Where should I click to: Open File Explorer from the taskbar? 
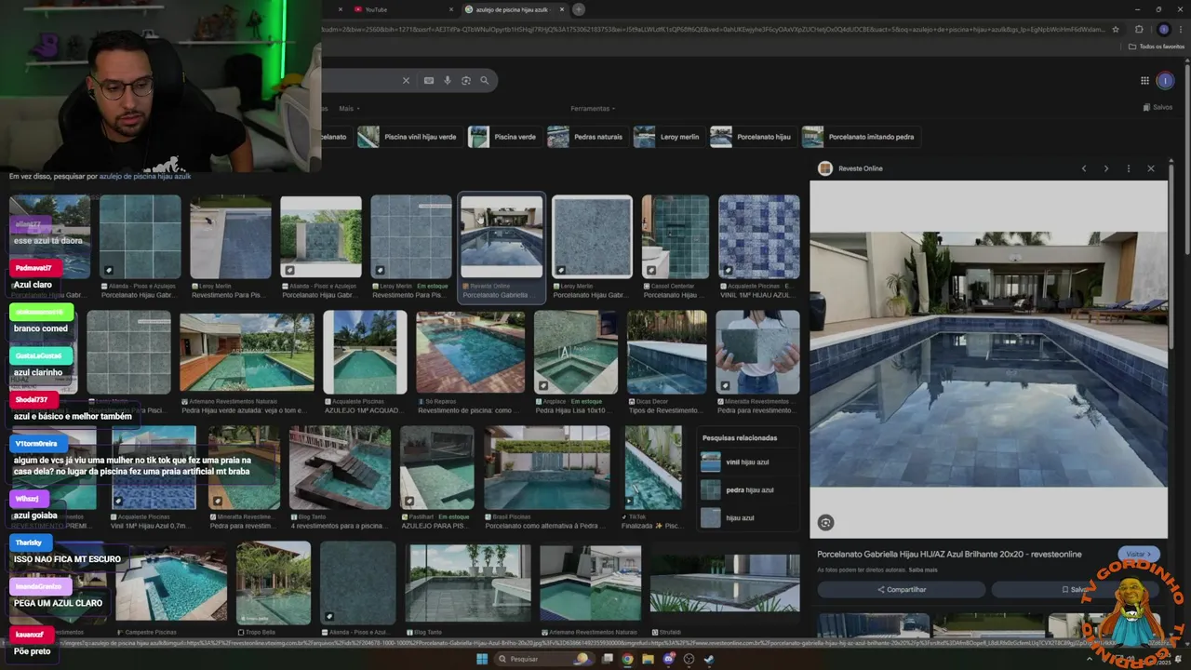(649, 659)
